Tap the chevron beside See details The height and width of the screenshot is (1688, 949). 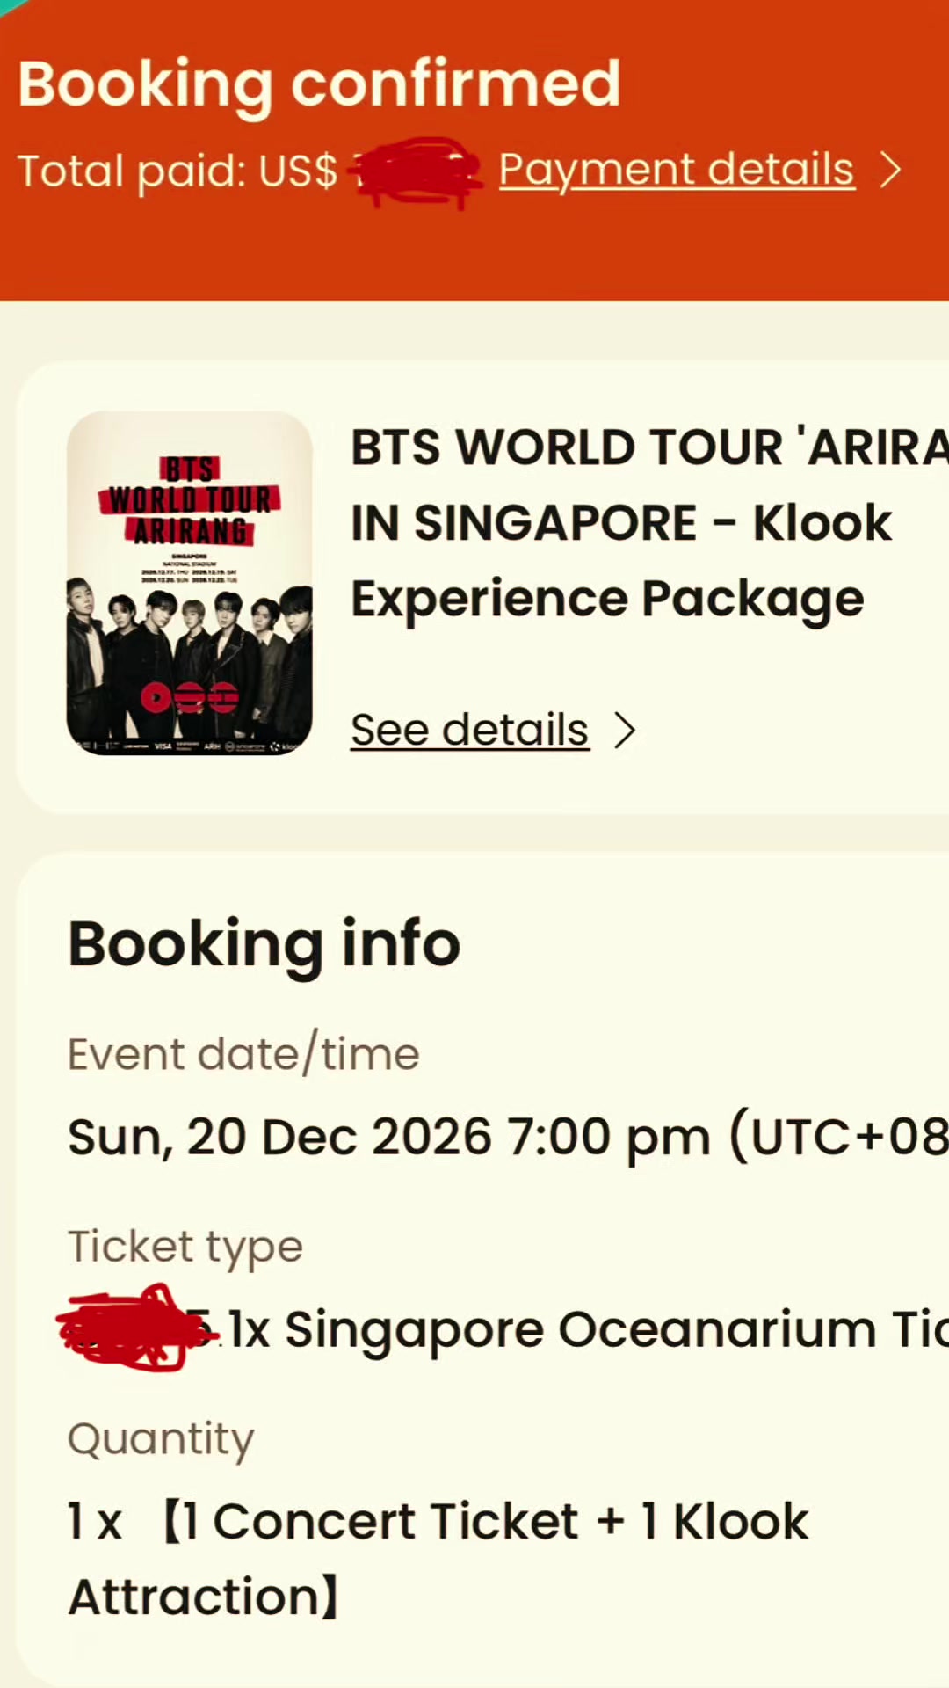click(x=625, y=730)
